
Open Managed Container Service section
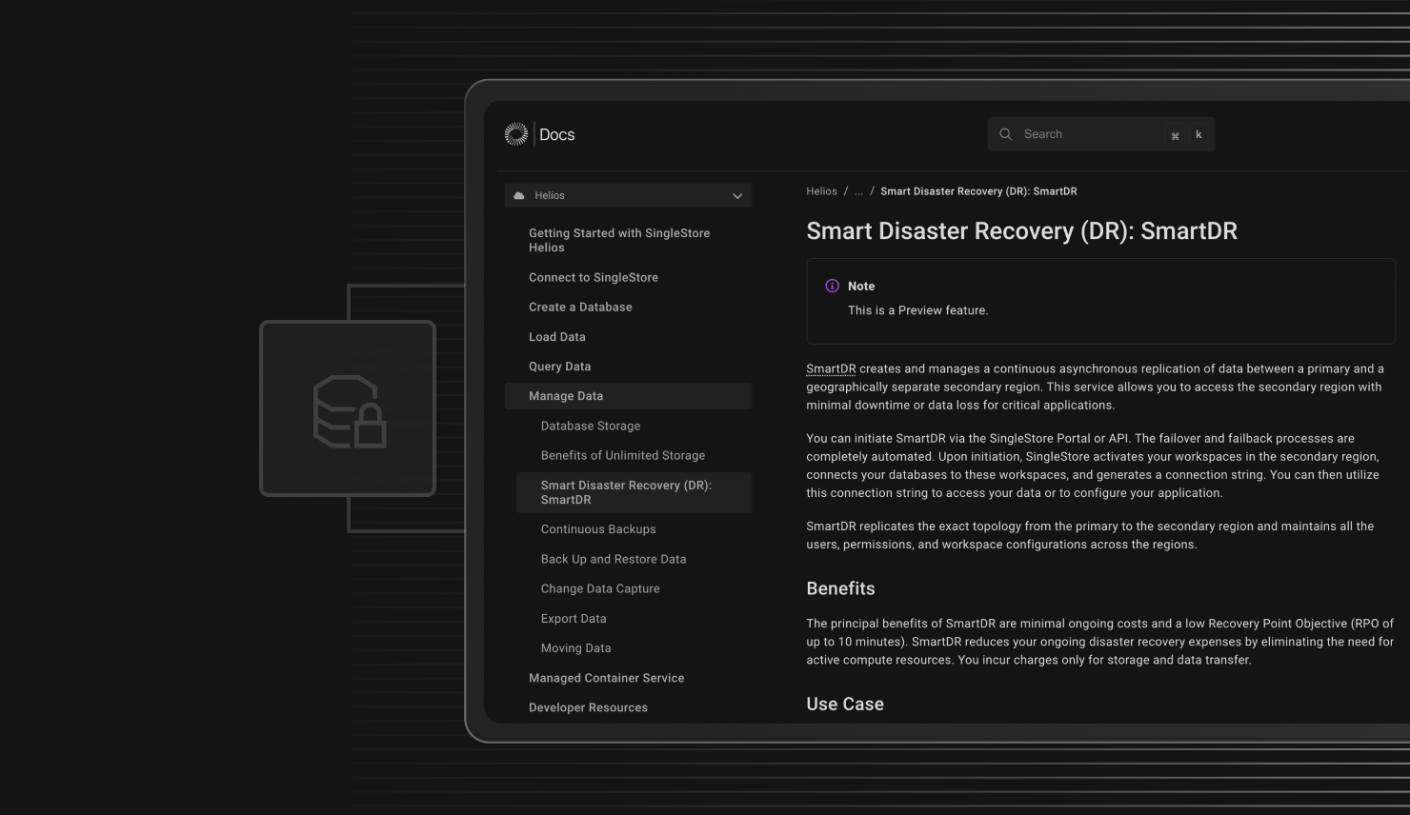click(x=606, y=678)
